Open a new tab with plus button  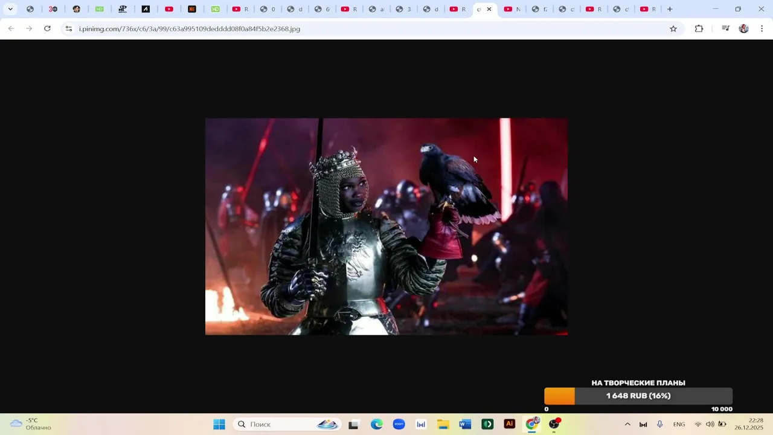point(670,9)
